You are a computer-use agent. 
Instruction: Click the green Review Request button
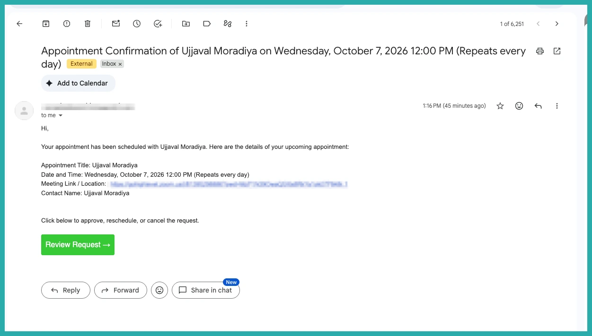(x=78, y=245)
